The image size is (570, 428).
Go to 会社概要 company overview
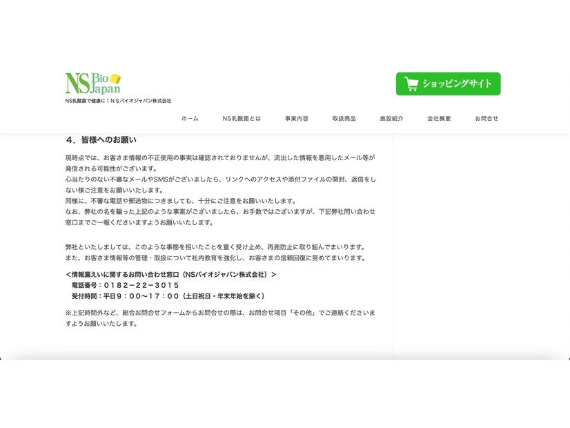tap(438, 118)
